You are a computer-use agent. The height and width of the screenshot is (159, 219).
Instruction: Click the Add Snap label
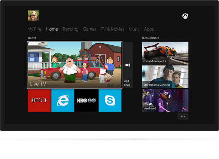point(127,83)
